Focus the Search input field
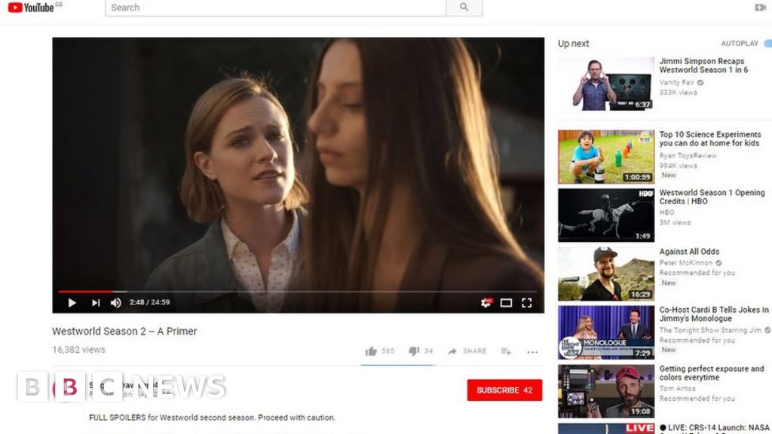Screen dimensions: 772x434 pyautogui.click(x=275, y=8)
